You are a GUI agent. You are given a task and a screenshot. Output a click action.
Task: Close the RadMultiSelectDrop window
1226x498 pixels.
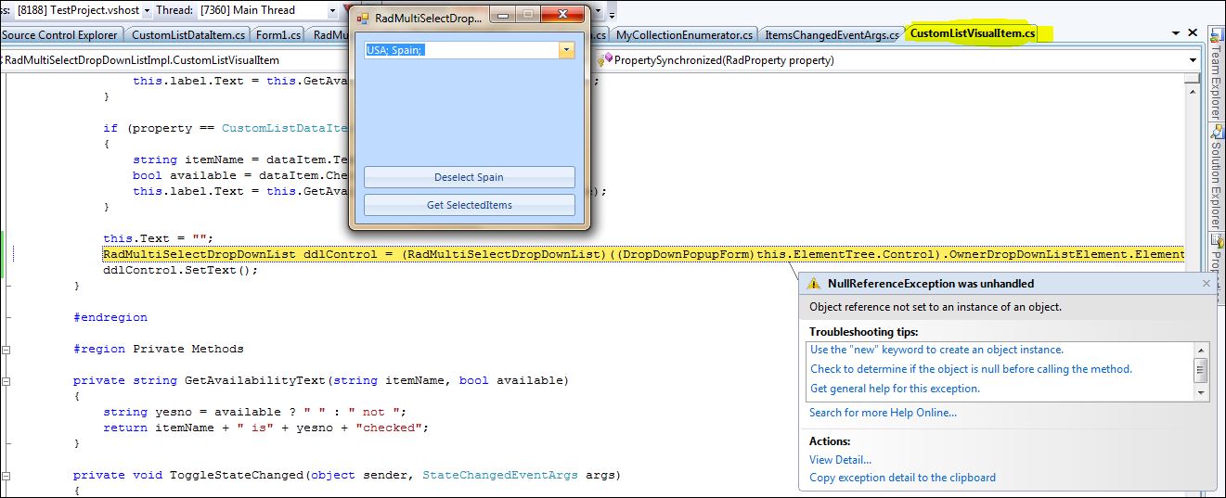[x=562, y=15]
